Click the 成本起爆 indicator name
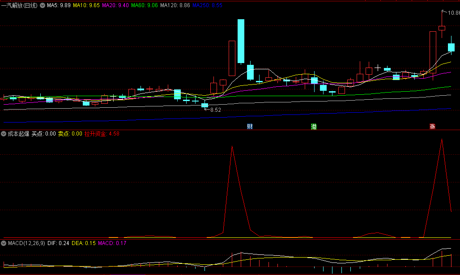 point(18,134)
